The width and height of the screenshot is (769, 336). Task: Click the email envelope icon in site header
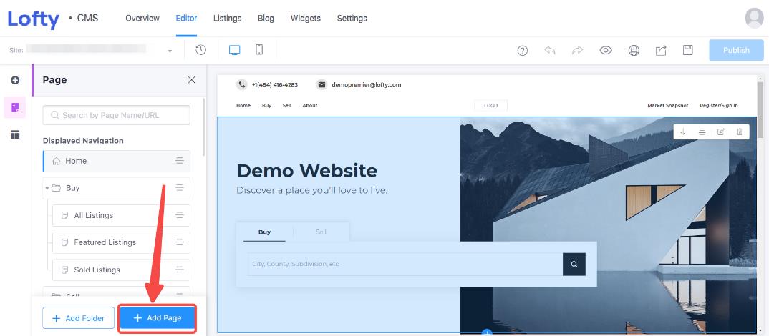[321, 85]
